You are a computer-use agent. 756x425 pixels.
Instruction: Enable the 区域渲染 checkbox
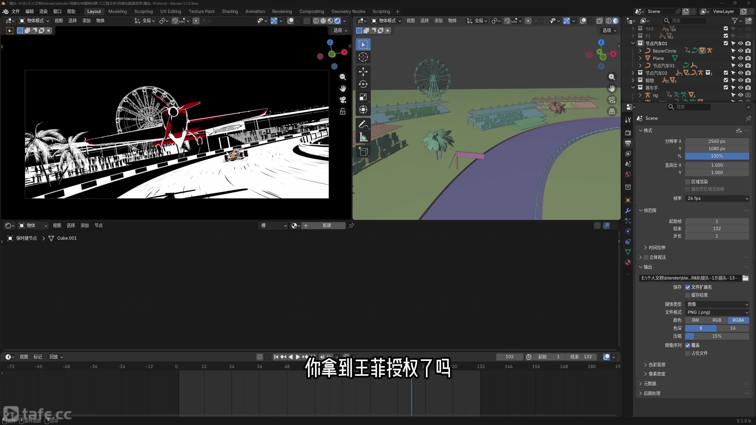pos(687,182)
